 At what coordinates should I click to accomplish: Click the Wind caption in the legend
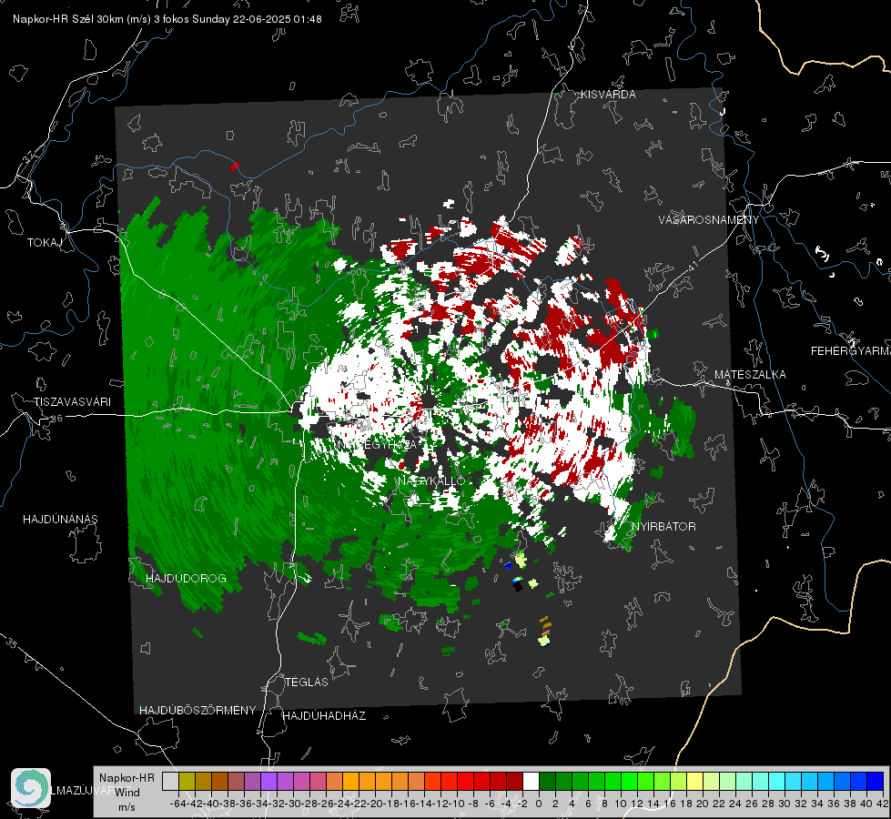tap(127, 793)
